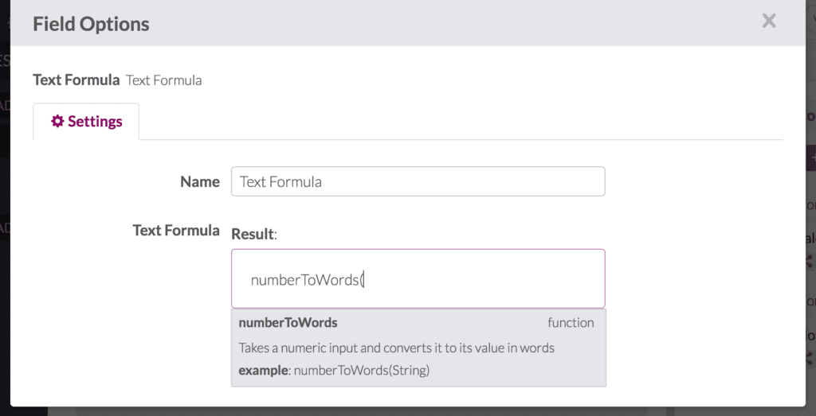
Task: Click the Name field label
Action: coord(199,181)
